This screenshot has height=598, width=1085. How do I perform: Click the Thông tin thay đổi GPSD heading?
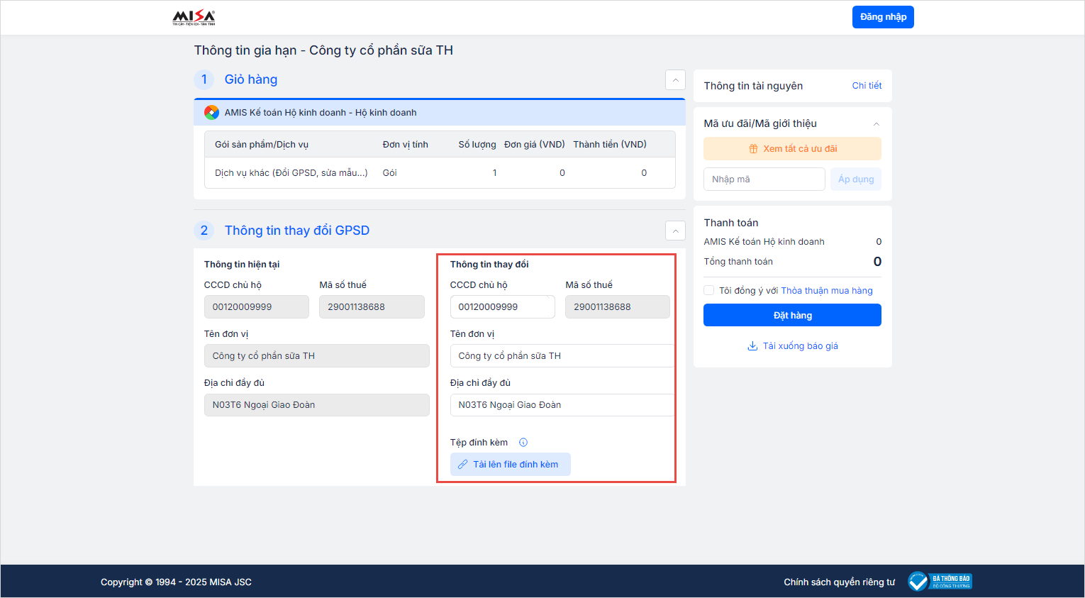click(x=297, y=231)
